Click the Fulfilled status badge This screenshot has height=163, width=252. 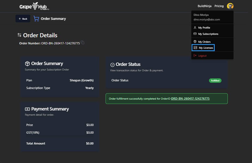pos(215,80)
